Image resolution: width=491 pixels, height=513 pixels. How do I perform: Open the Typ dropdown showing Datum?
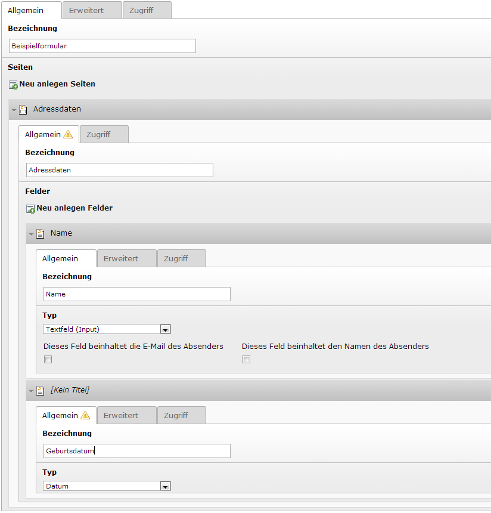tap(166, 486)
